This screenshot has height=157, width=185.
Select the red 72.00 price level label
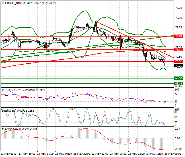coord(178,36)
